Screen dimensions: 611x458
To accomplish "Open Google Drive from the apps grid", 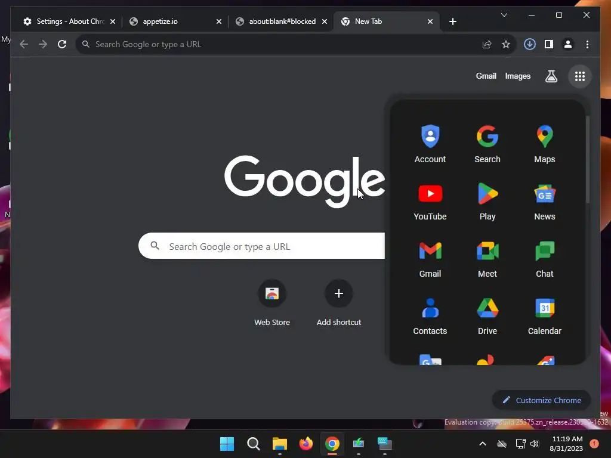I will [x=487, y=315].
